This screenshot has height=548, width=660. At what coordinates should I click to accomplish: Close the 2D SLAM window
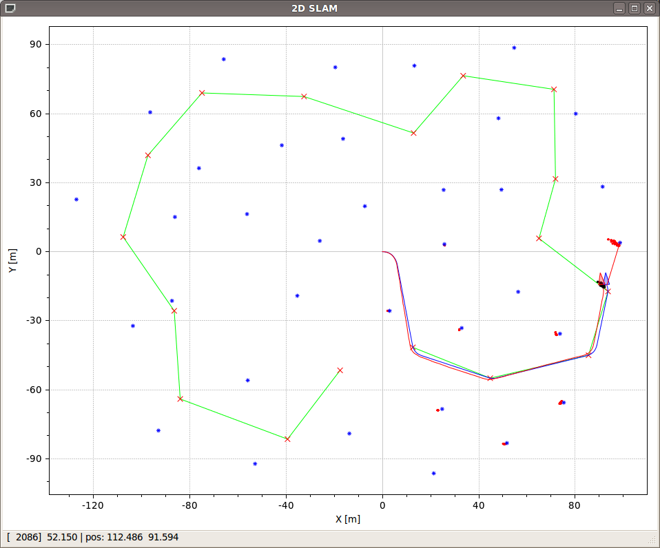[x=649, y=8]
